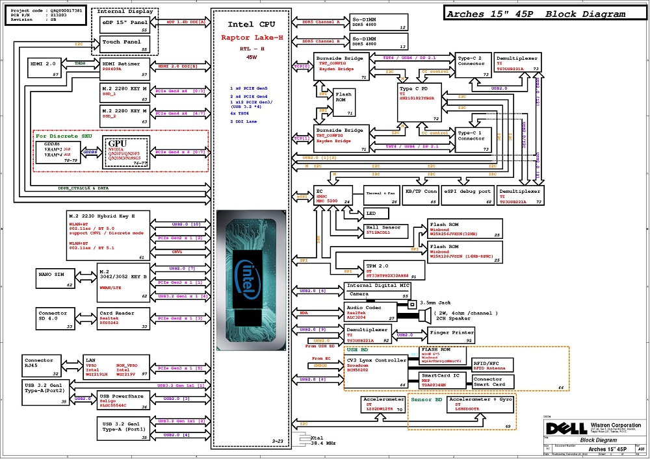650x459 pixels.
Task: Select the eDP 15" Panel block
Action: [x=125, y=25]
